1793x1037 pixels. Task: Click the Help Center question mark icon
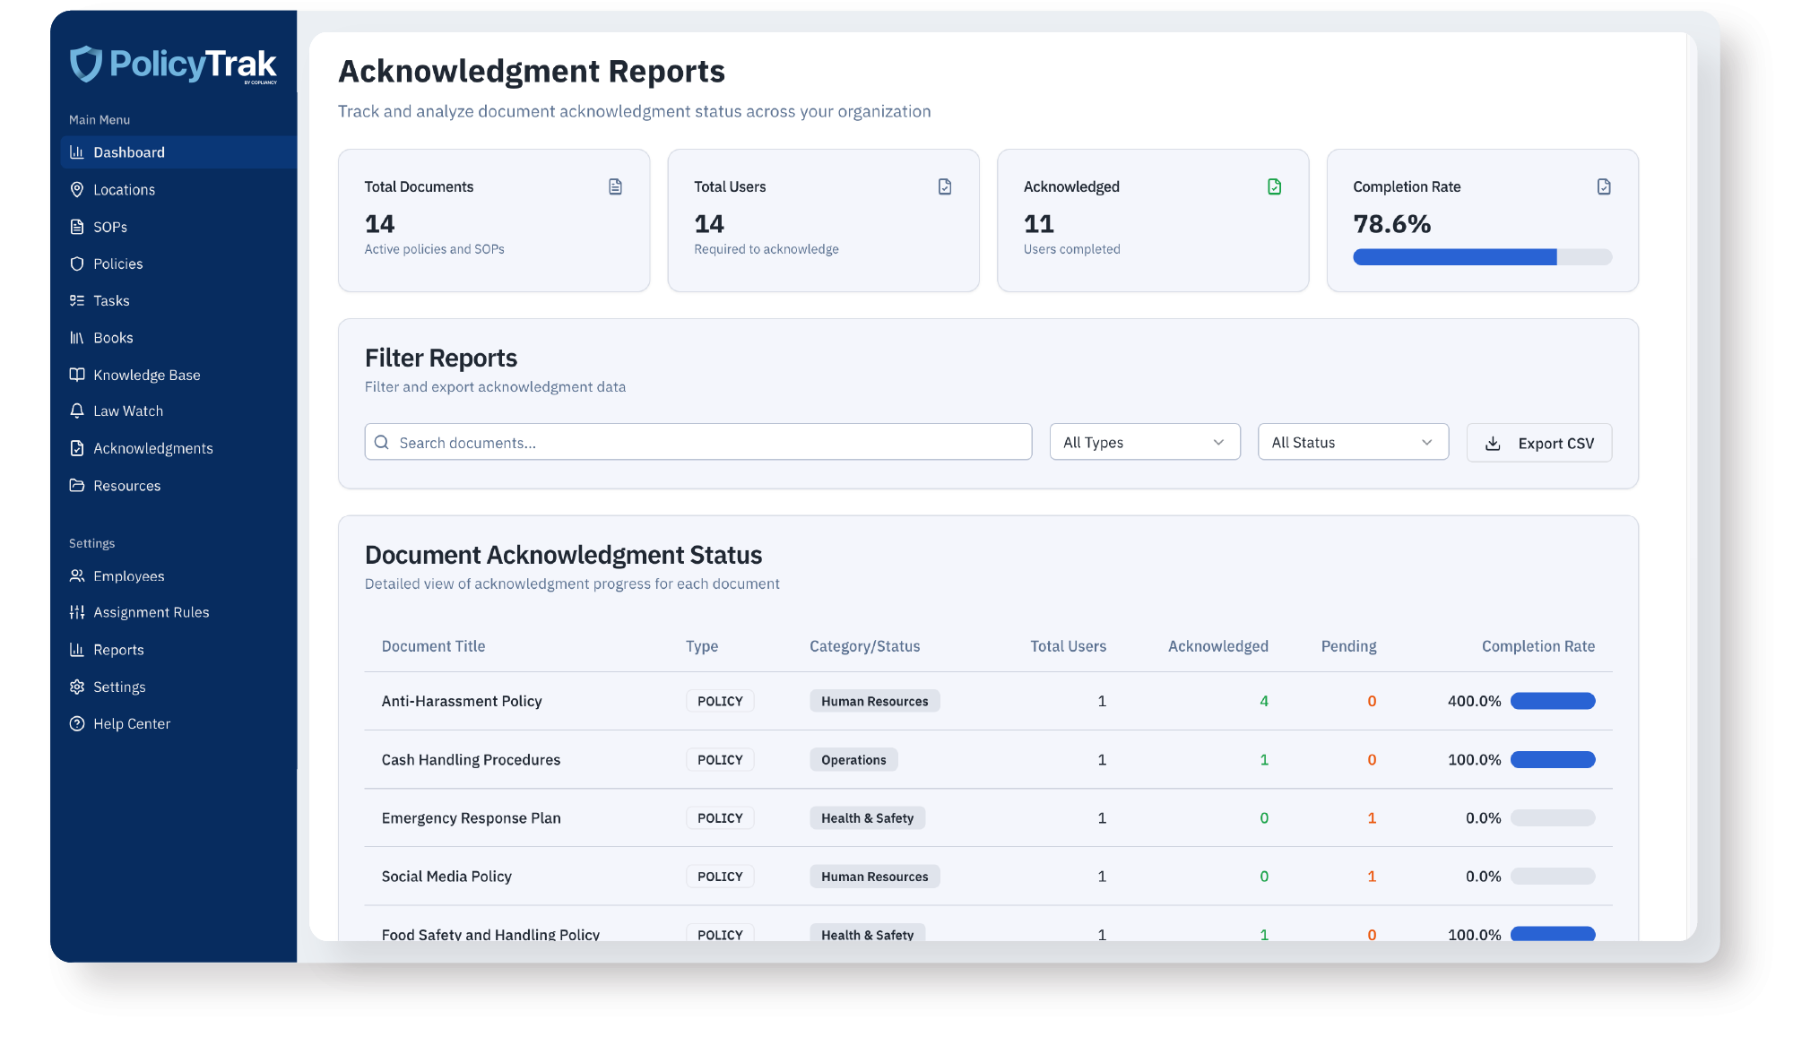pyautogui.click(x=77, y=723)
